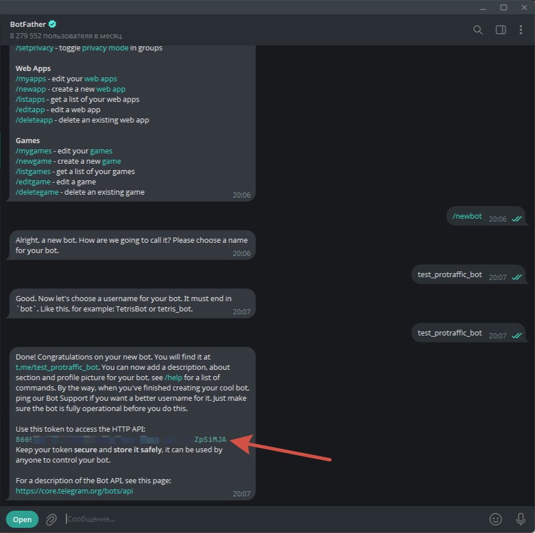Open BotFather chat header name

[28, 24]
